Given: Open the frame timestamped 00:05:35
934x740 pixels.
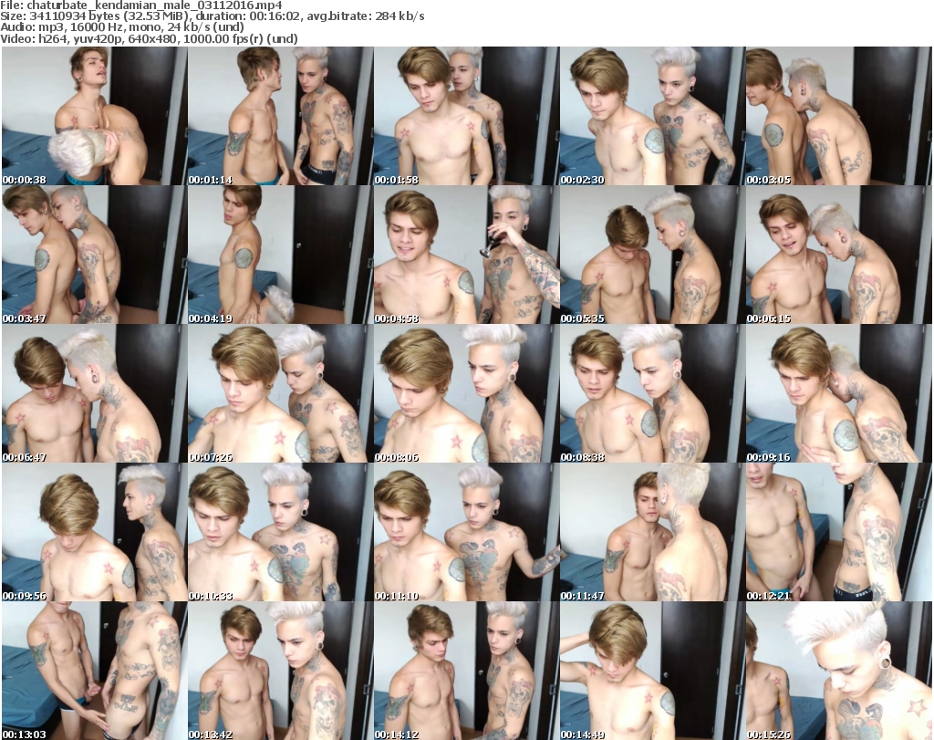Looking at the screenshot, I should [652, 255].
